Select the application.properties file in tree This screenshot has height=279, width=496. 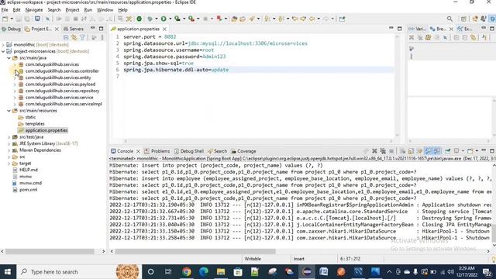coord(46,130)
